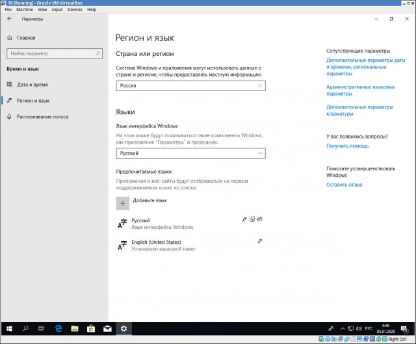Image resolution: width=416 pixels, height=344 pixels.
Task: Open Дополнительные параметры клавиатуры link
Action: click(x=359, y=111)
